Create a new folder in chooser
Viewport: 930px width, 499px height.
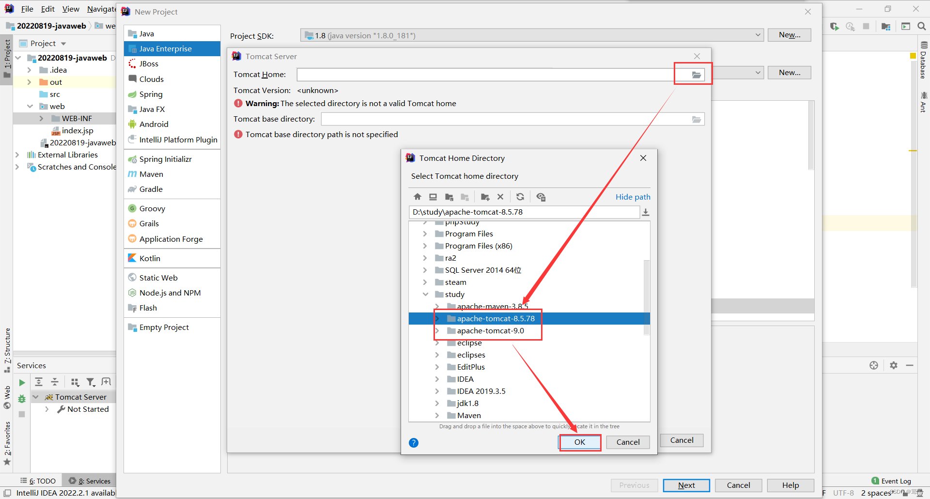point(485,197)
